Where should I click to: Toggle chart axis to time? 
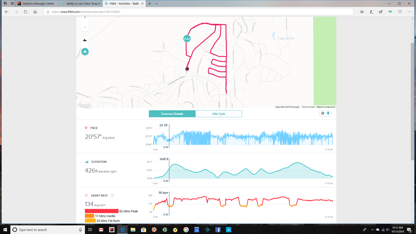coord(323,113)
